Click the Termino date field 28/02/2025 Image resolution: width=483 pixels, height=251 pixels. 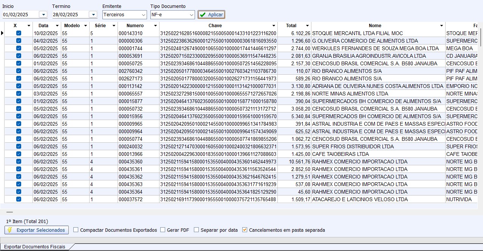71,15
